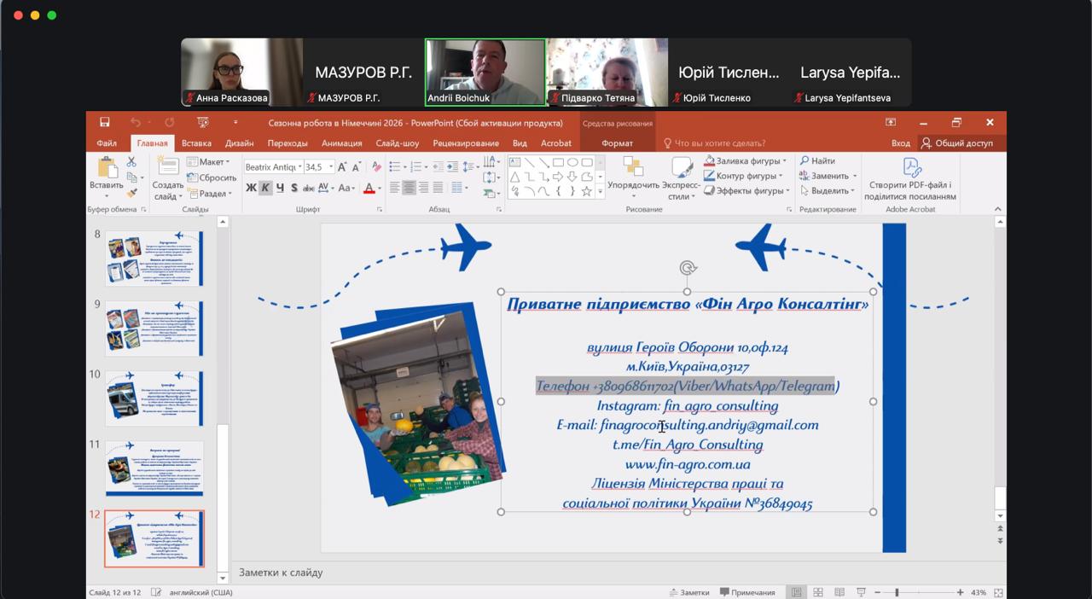
Task: Open the Beatrix Antiqua font name dropdown
Action: click(299, 167)
